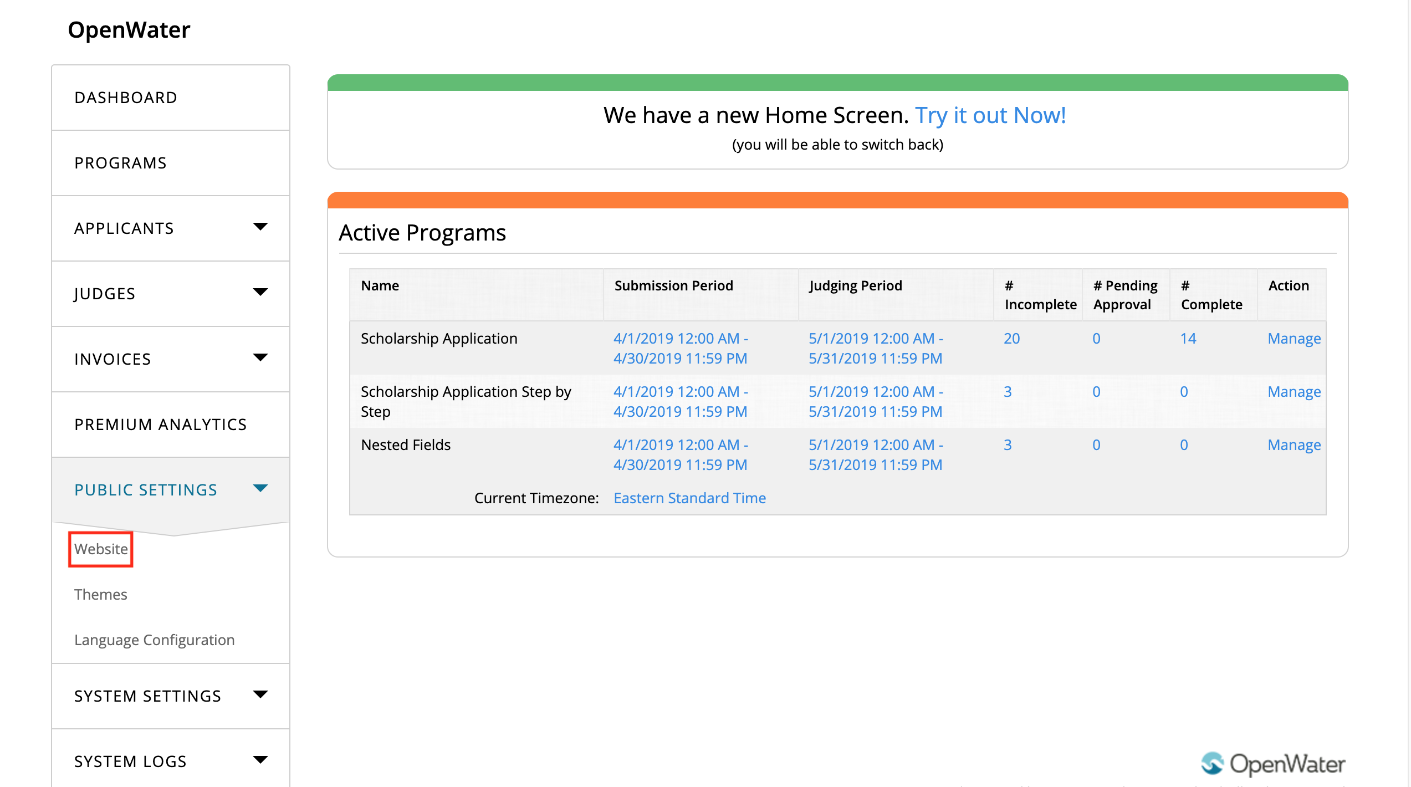This screenshot has height=787, width=1411.
Task: Open Scholarship Application judging period dates
Action: tap(876, 349)
